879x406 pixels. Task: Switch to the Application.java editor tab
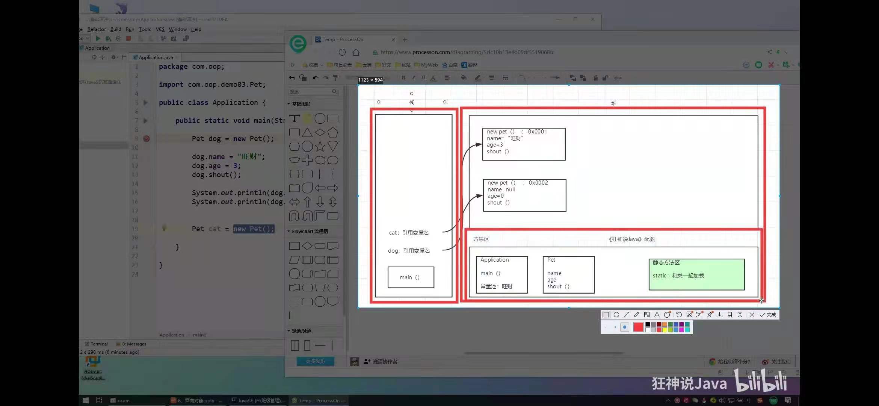tap(156, 58)
